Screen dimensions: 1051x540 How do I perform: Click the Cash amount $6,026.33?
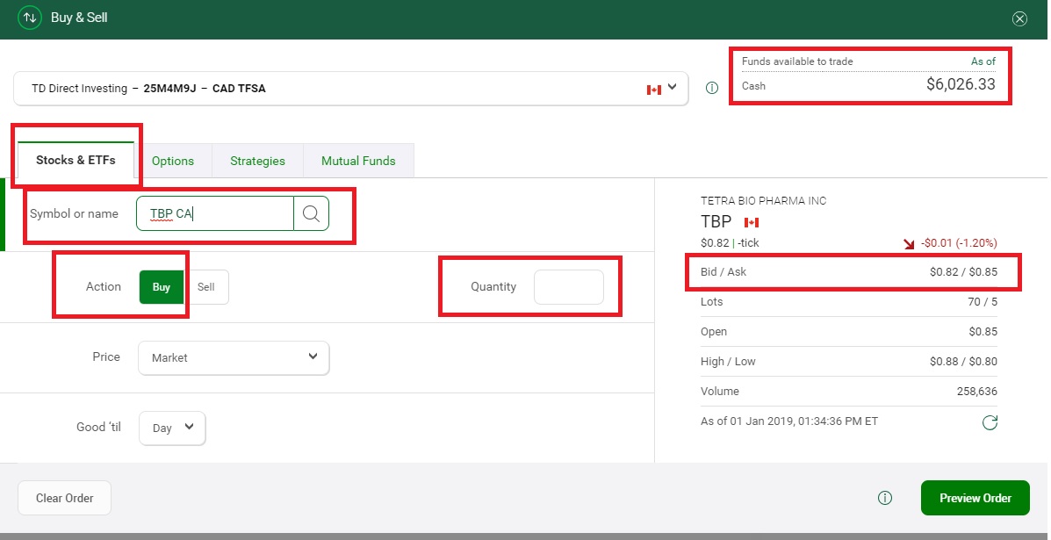[961, 84]
